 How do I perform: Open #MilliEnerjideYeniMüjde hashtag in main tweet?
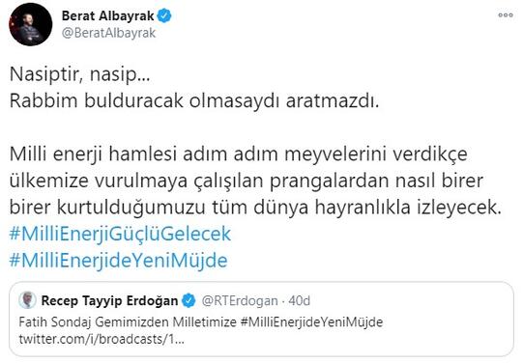point(118,260)
